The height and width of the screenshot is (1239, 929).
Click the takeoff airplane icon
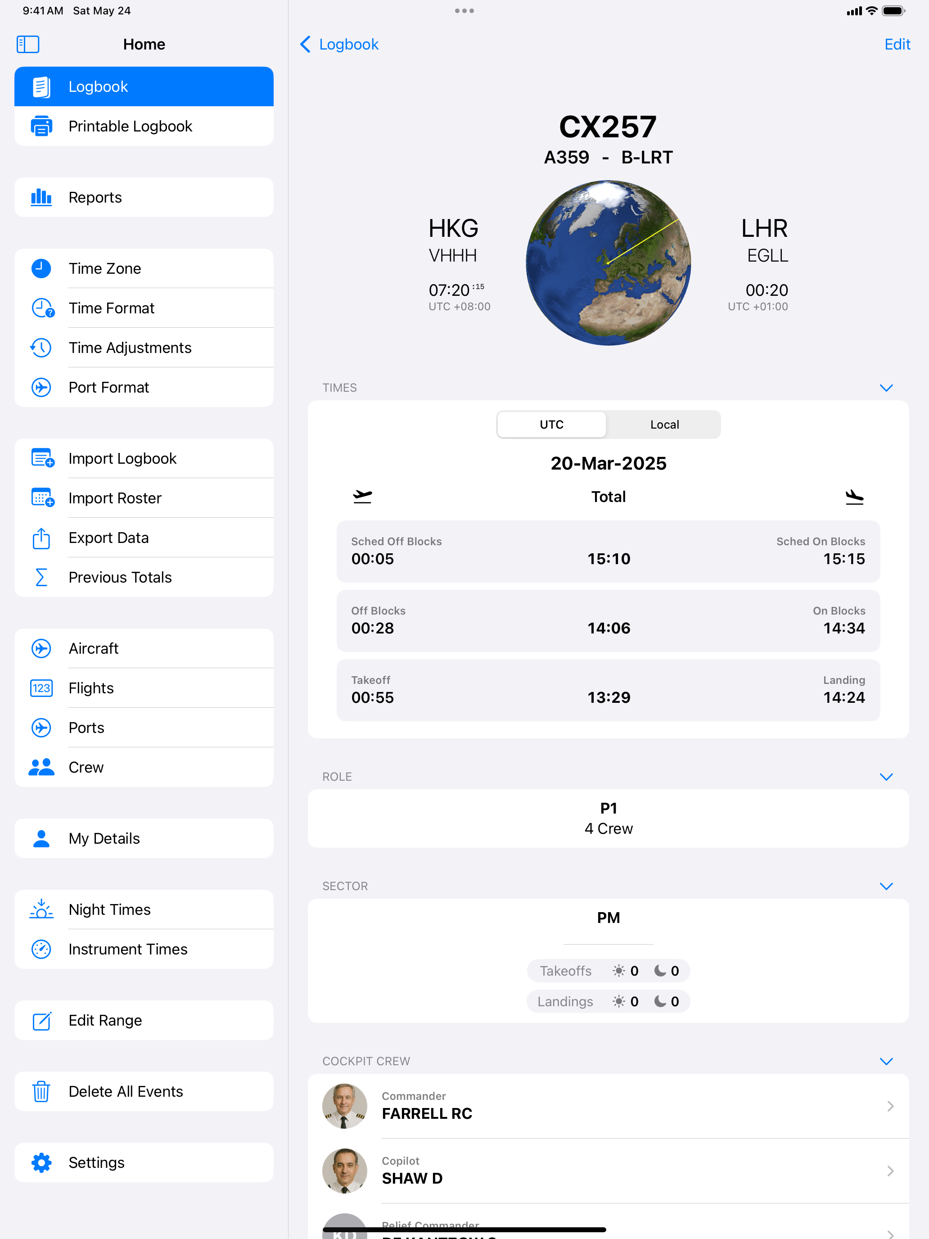(362, 496)
